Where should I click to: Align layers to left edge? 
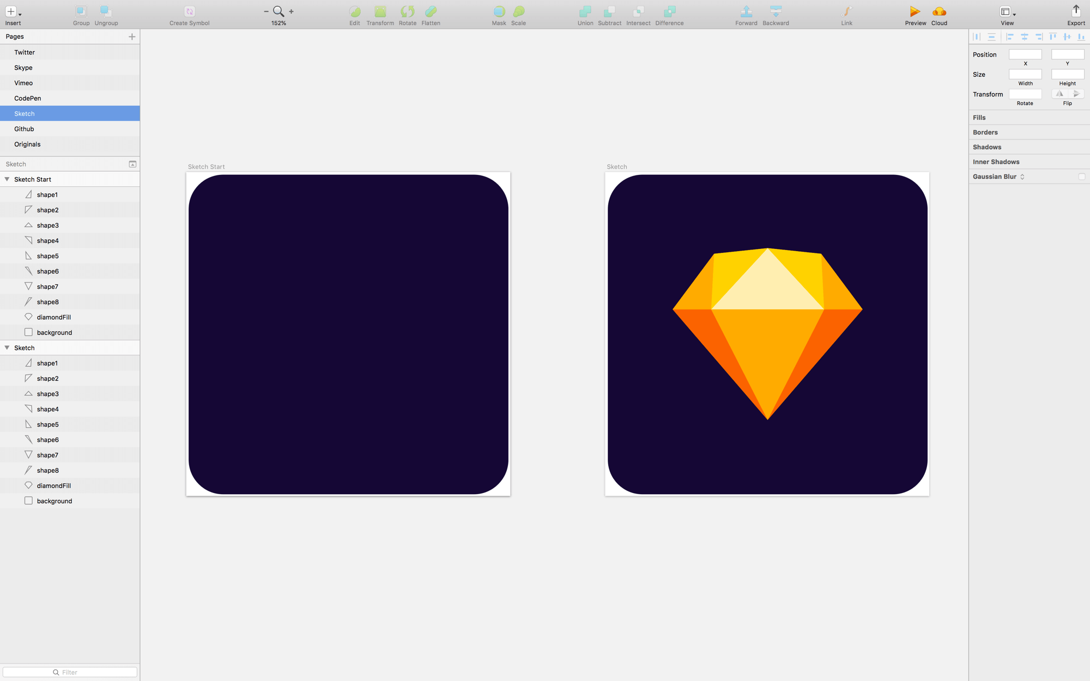[x=1010, y=37]
